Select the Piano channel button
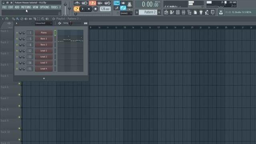This screenshot has height=144, width=256. pyautogui.click(x=44, y=33)
